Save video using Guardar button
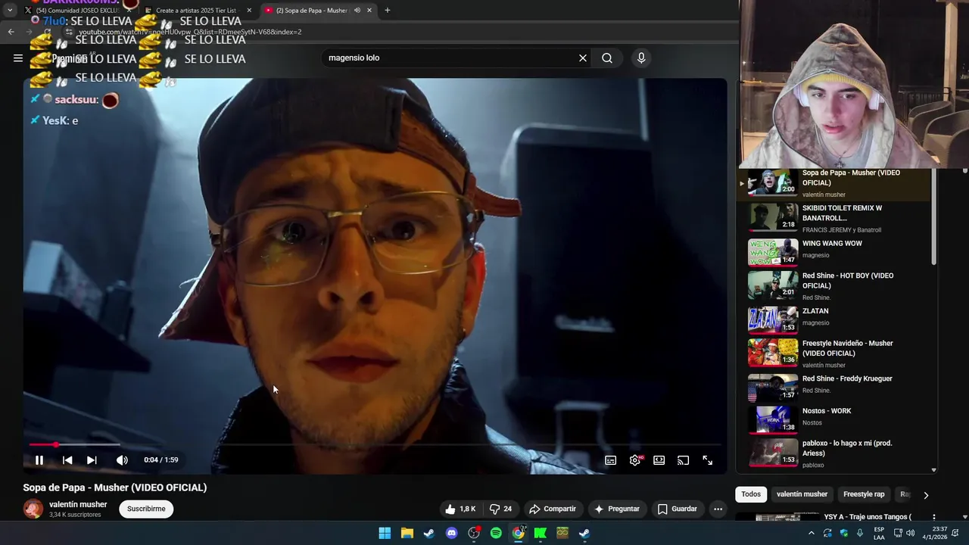 pos(677,509)
